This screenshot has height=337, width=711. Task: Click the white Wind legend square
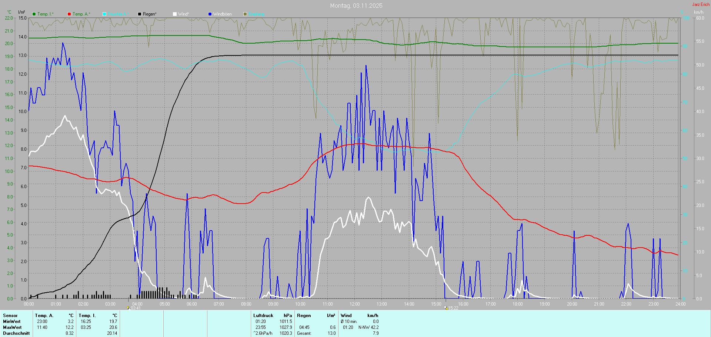(175, 14)
